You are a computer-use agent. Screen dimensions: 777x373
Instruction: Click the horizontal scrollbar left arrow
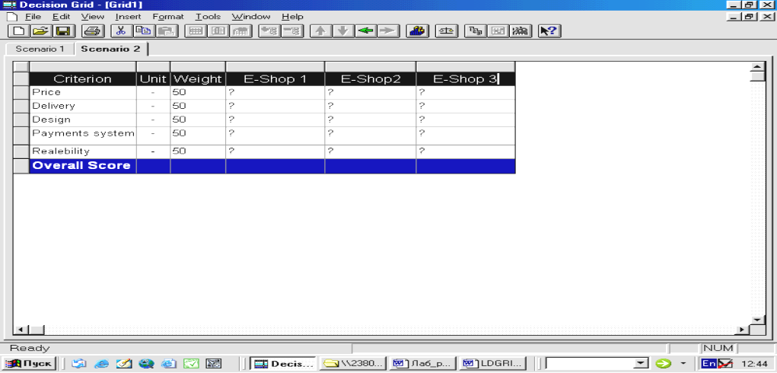click(x=21, y=330)
